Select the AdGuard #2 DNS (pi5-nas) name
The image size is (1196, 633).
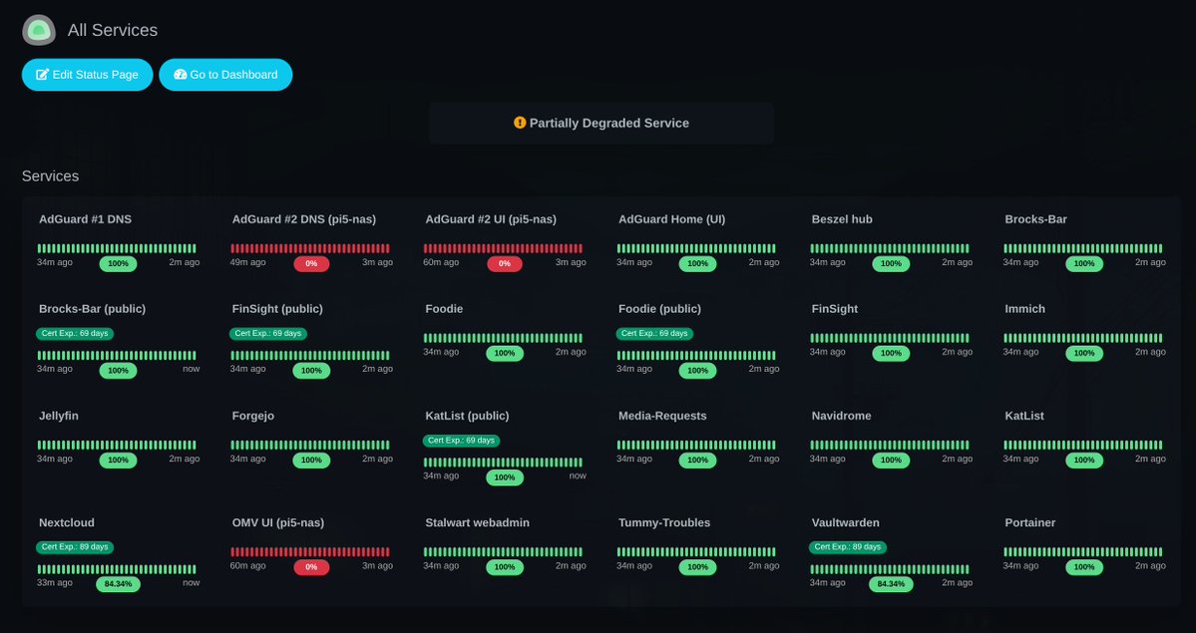click(x=304, y=219)
